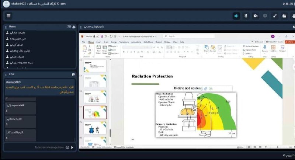Click the chat bubble icon in Chat header
The height and width of the screenshot is (160, 295).
73,74
